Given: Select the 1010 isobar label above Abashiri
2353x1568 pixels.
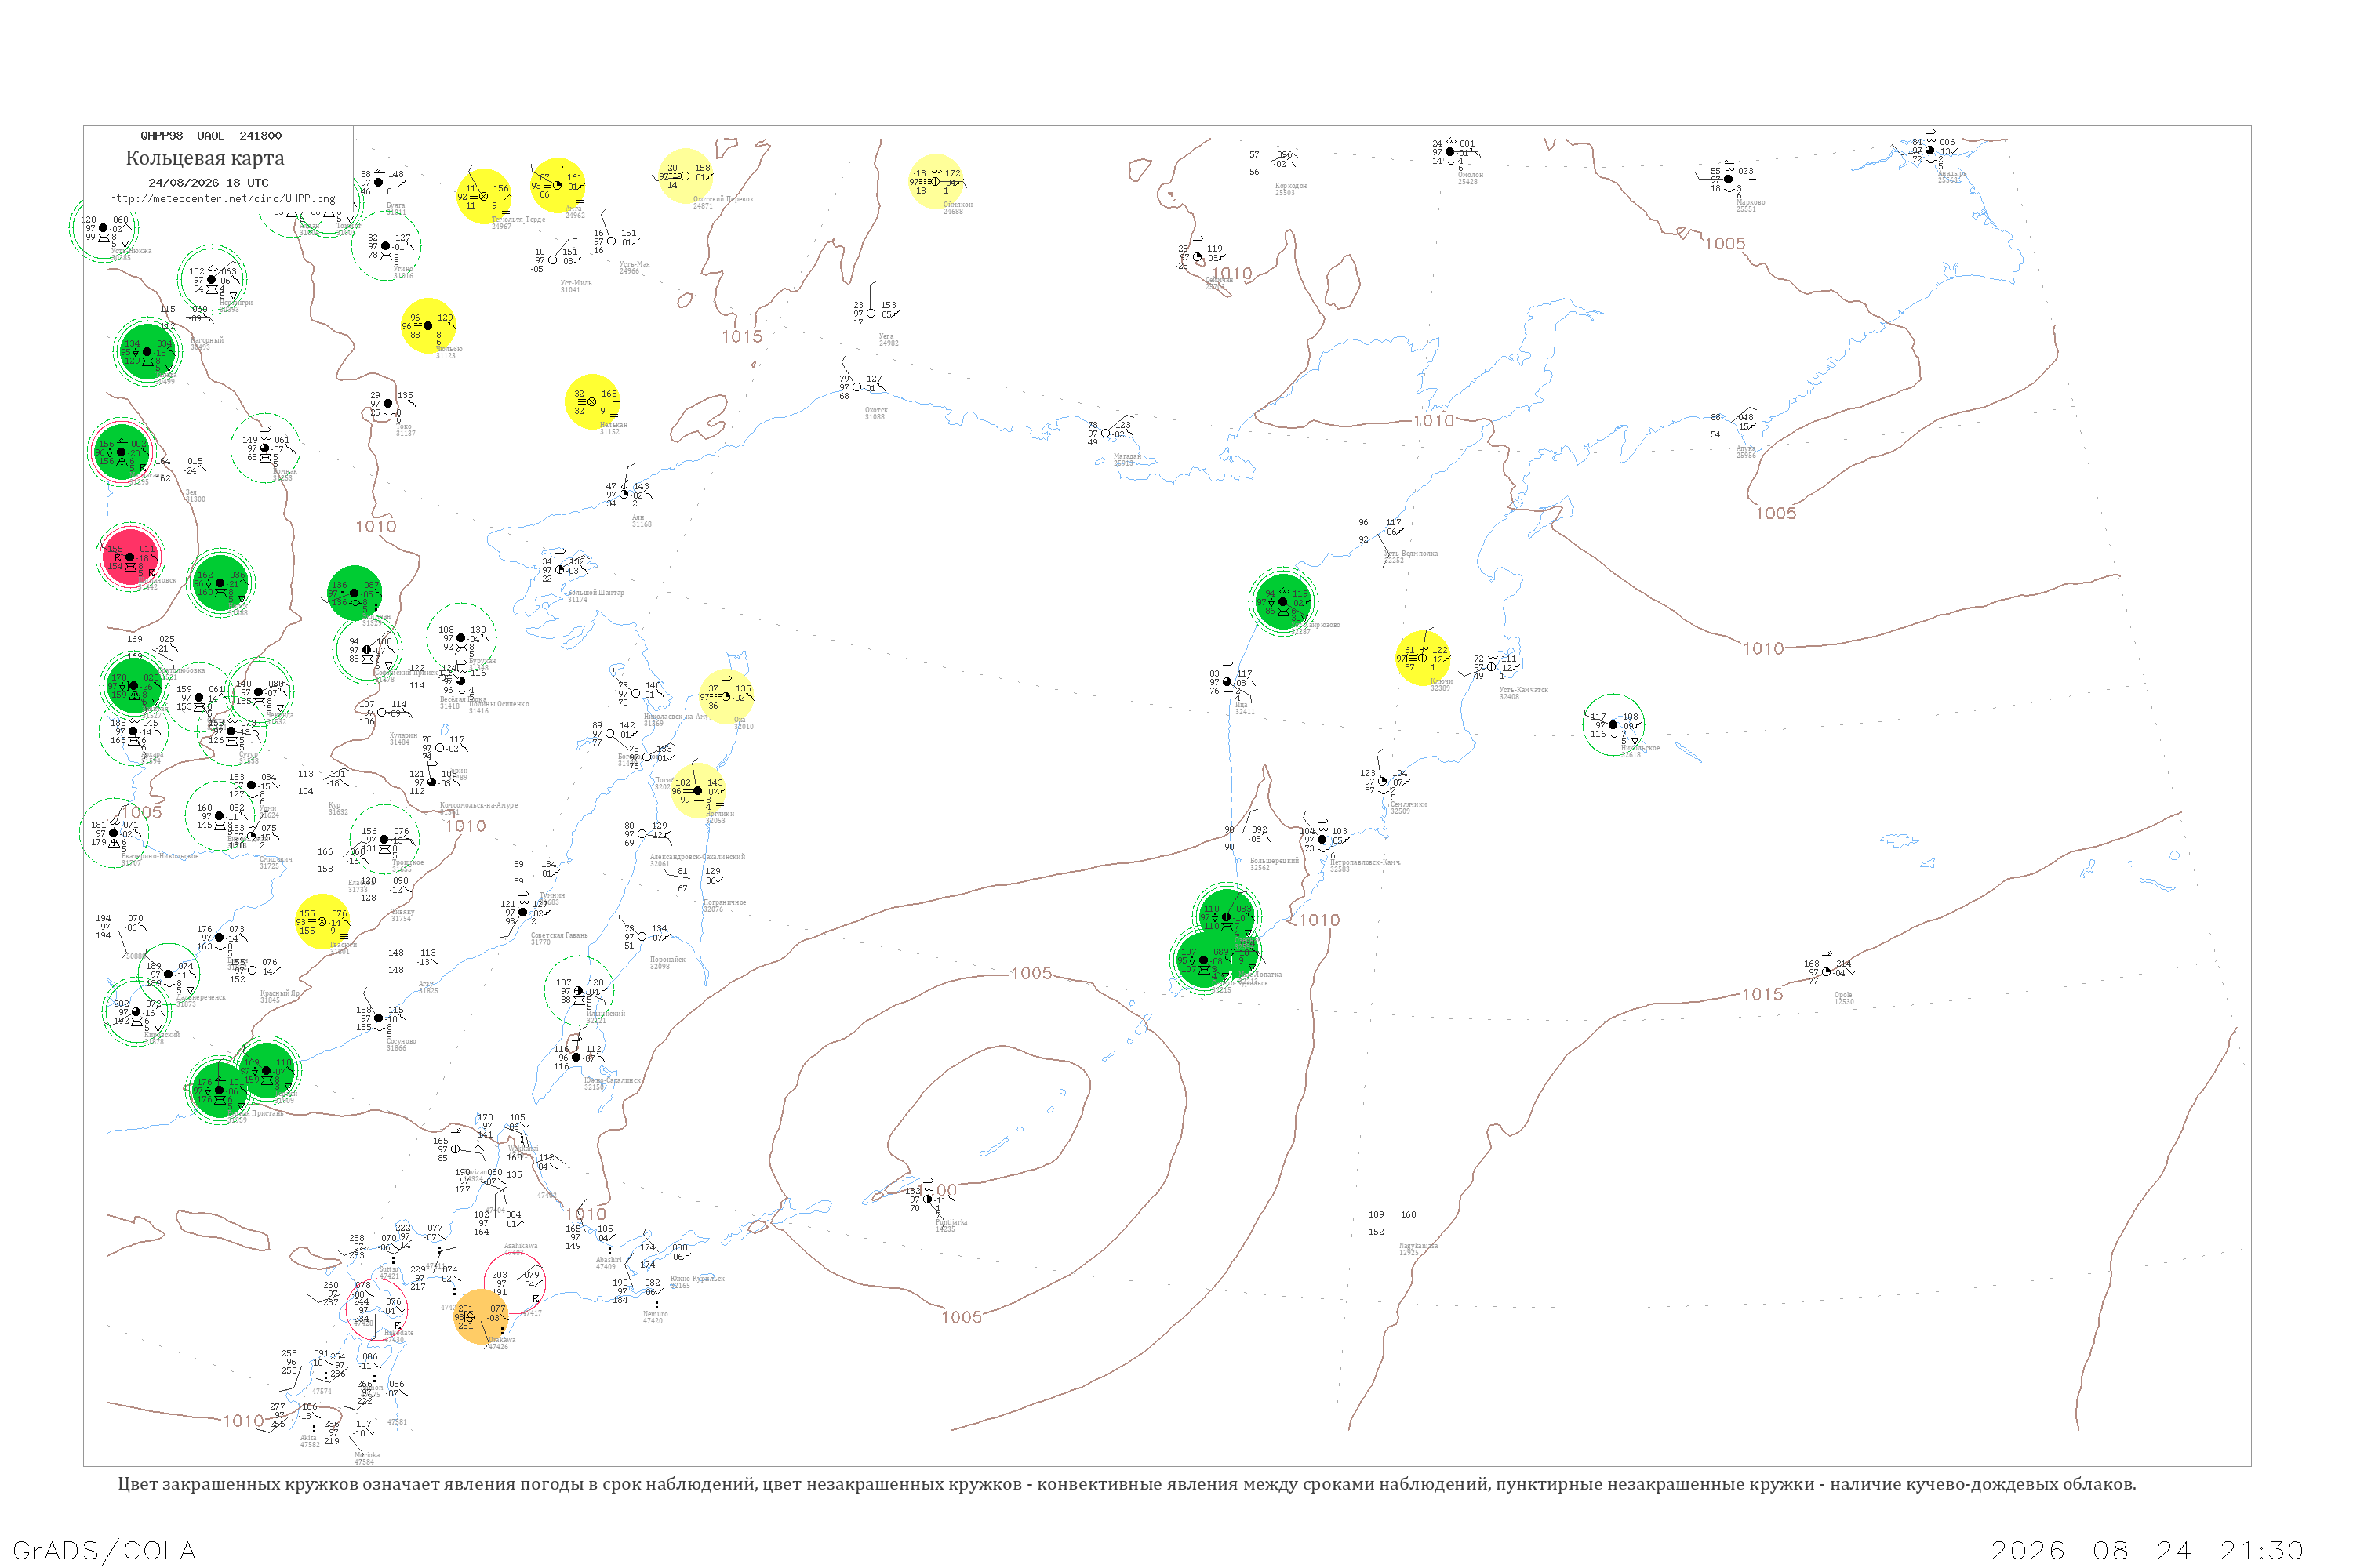Looking at the screenshot, I should pyautogui.click(x=586, y=1215).
